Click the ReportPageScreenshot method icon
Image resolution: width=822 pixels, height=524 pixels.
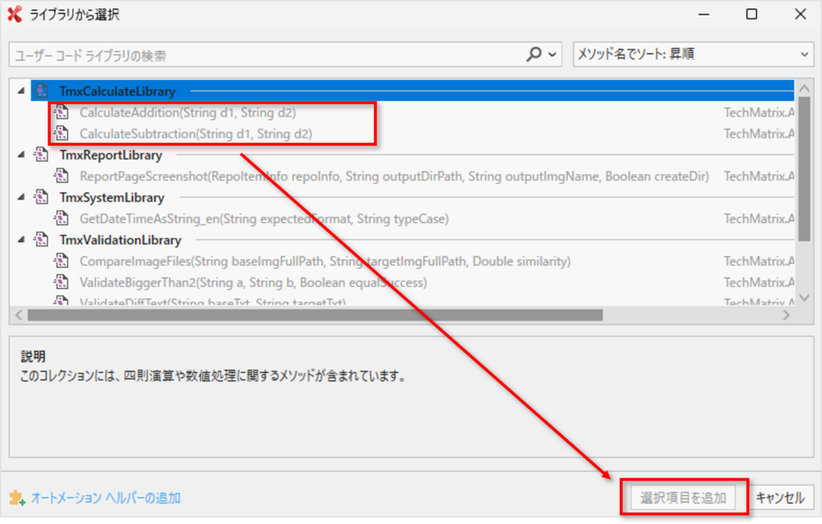[x=62, y=176]
